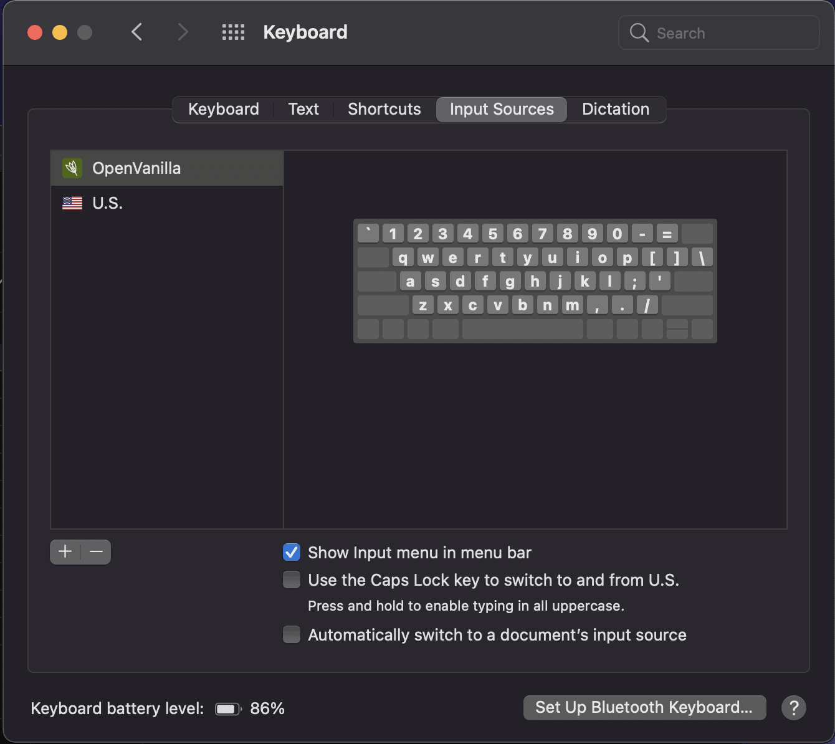835x744 pixels.
Task: Open the Show All preferences grid icon
Action: (233, 32)
